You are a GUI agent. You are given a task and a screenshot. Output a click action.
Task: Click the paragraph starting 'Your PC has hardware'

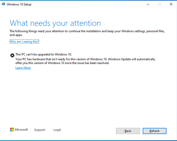tap(85, 61)
